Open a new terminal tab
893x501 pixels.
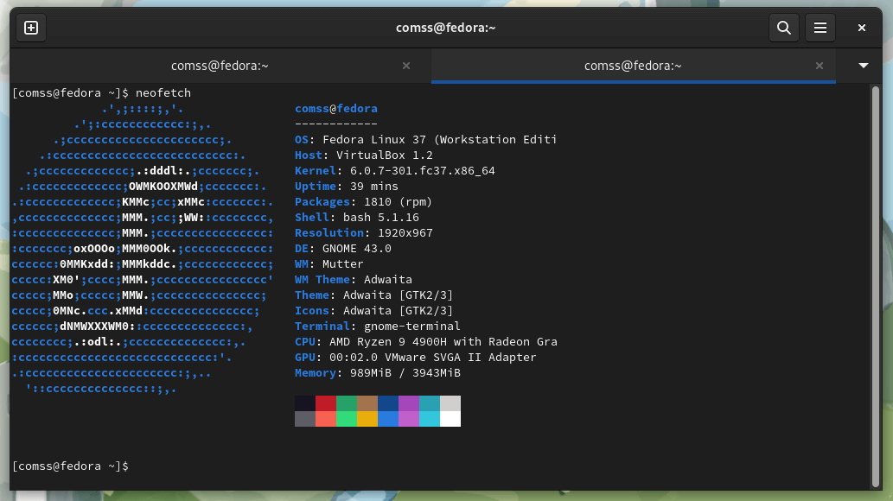coord(31,28)
